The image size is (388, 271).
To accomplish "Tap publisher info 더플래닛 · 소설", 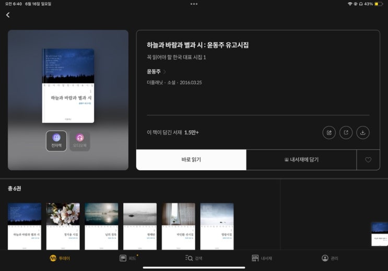I will [x=161, y=83].
